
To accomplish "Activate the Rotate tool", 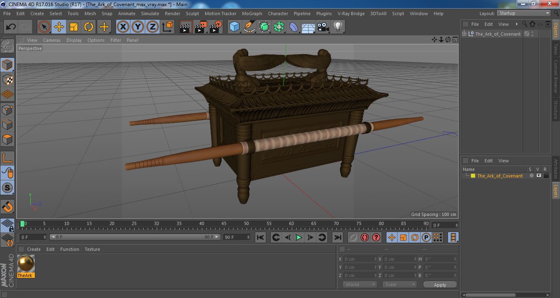I will [89, 27].
